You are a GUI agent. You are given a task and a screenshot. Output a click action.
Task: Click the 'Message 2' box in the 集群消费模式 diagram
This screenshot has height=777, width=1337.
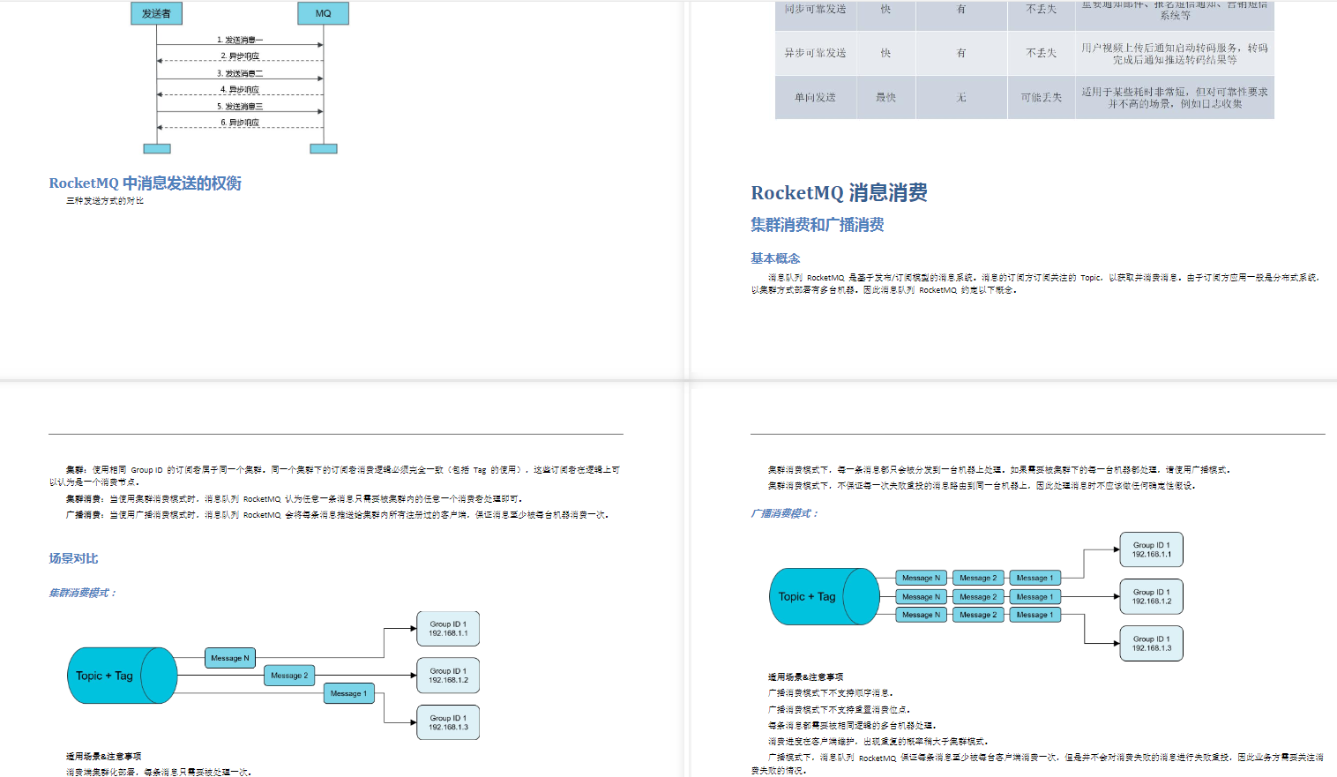coord(289,676)
